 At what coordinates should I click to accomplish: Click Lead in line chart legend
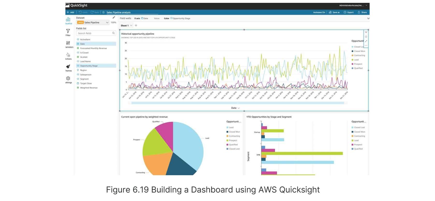(x=355, y=60)
